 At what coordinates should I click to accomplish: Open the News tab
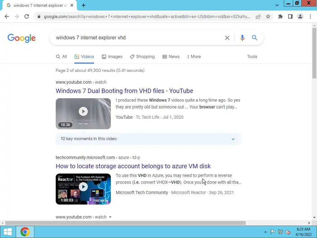pos(171,57)
